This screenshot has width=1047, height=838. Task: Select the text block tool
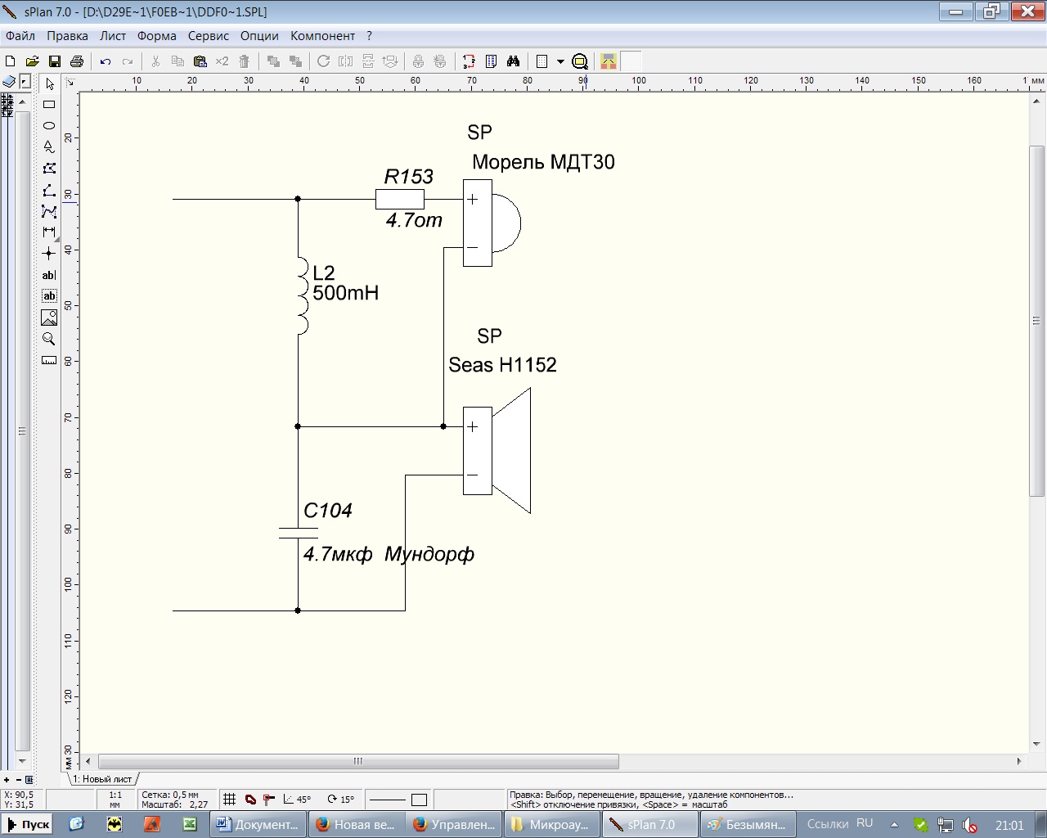[x=49, y=296]
